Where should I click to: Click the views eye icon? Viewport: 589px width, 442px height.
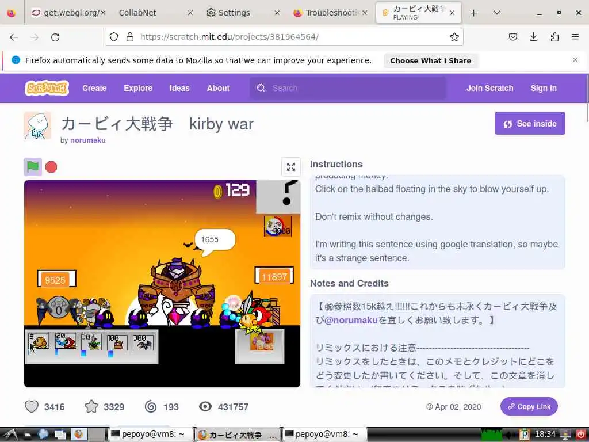point(205,406)
